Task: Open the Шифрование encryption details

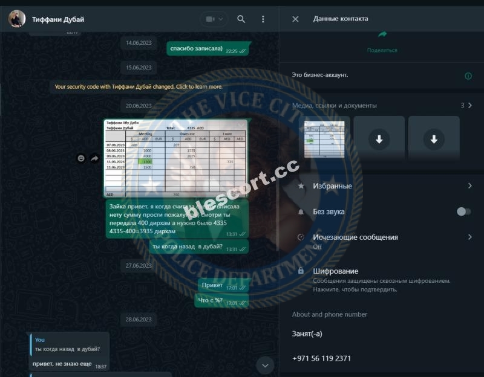Action: [382, 280]
